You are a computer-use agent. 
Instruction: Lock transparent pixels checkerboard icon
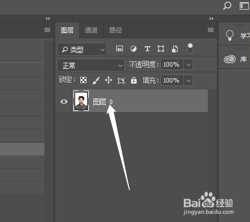click(83, 80)
